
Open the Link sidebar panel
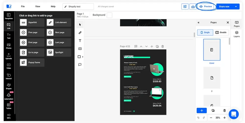9,26
